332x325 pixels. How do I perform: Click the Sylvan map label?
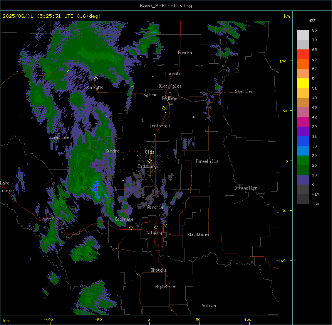coord(150,95)
